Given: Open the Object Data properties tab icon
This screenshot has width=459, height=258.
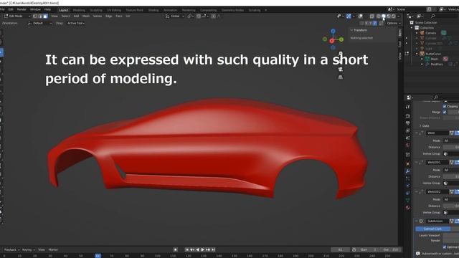Looking at the screenshot, I should point(408,201).
